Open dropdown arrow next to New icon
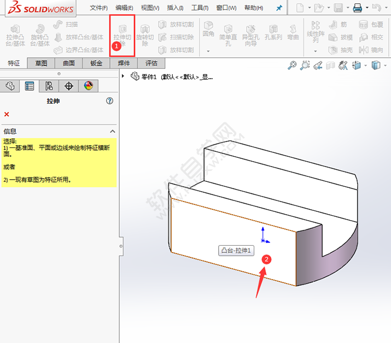Viewport: 391px width, 343px height. coord(310,8)
